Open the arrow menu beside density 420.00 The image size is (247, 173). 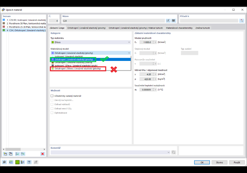156,79
